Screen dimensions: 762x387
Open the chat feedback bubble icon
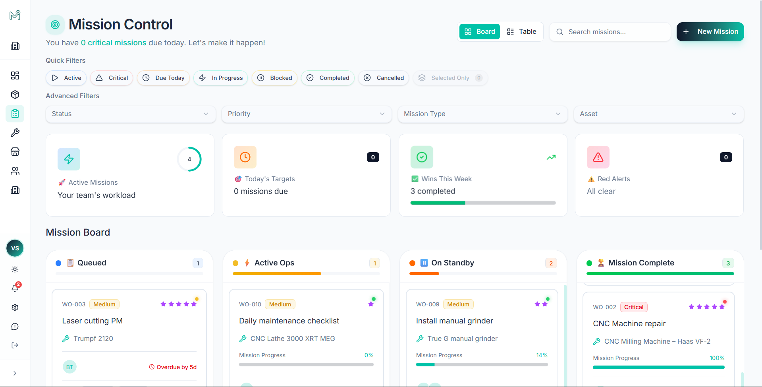point(15,327)
